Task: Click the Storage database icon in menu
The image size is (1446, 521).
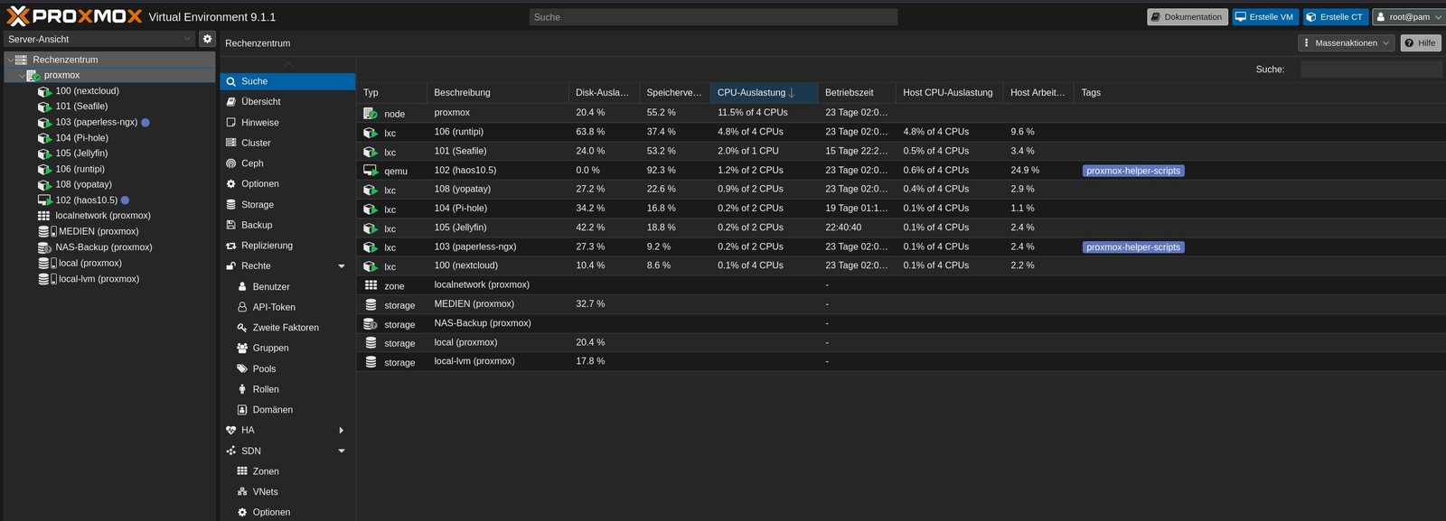Action: click(x=231, y=205)
